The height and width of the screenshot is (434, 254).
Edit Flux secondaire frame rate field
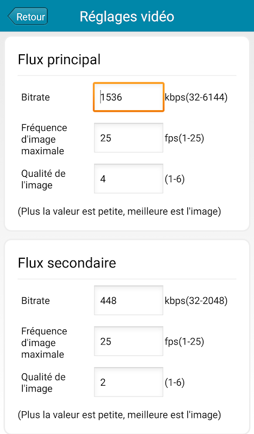coord(129,341)
